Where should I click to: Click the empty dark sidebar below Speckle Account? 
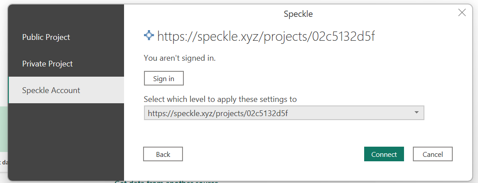tap(66, 140)
